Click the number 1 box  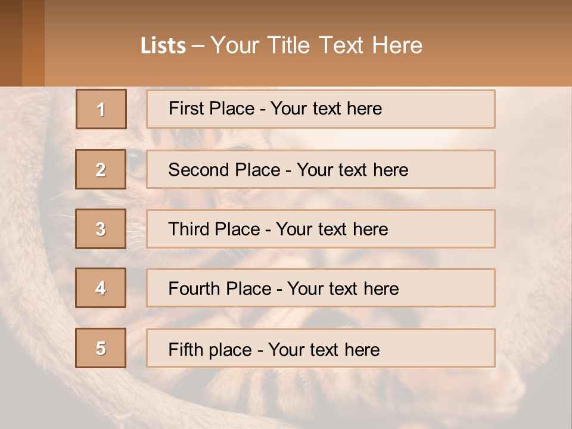point(101,109)
